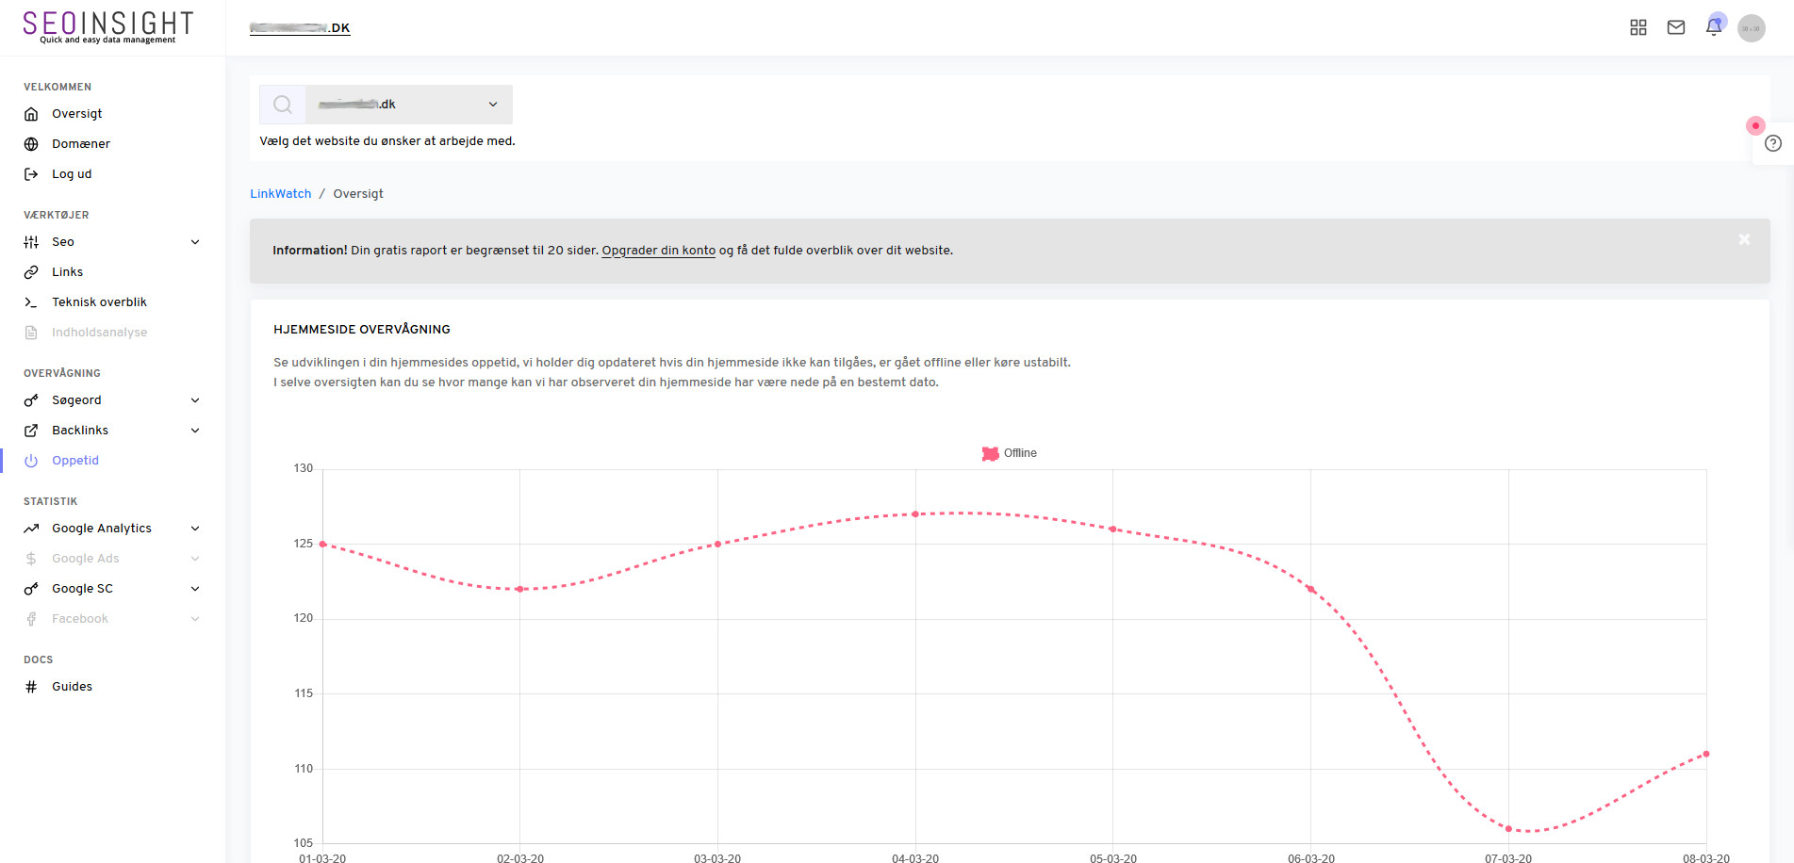1794x863 pixels.
Task: Expand the Backlinks section
Action: coord(194,430)
